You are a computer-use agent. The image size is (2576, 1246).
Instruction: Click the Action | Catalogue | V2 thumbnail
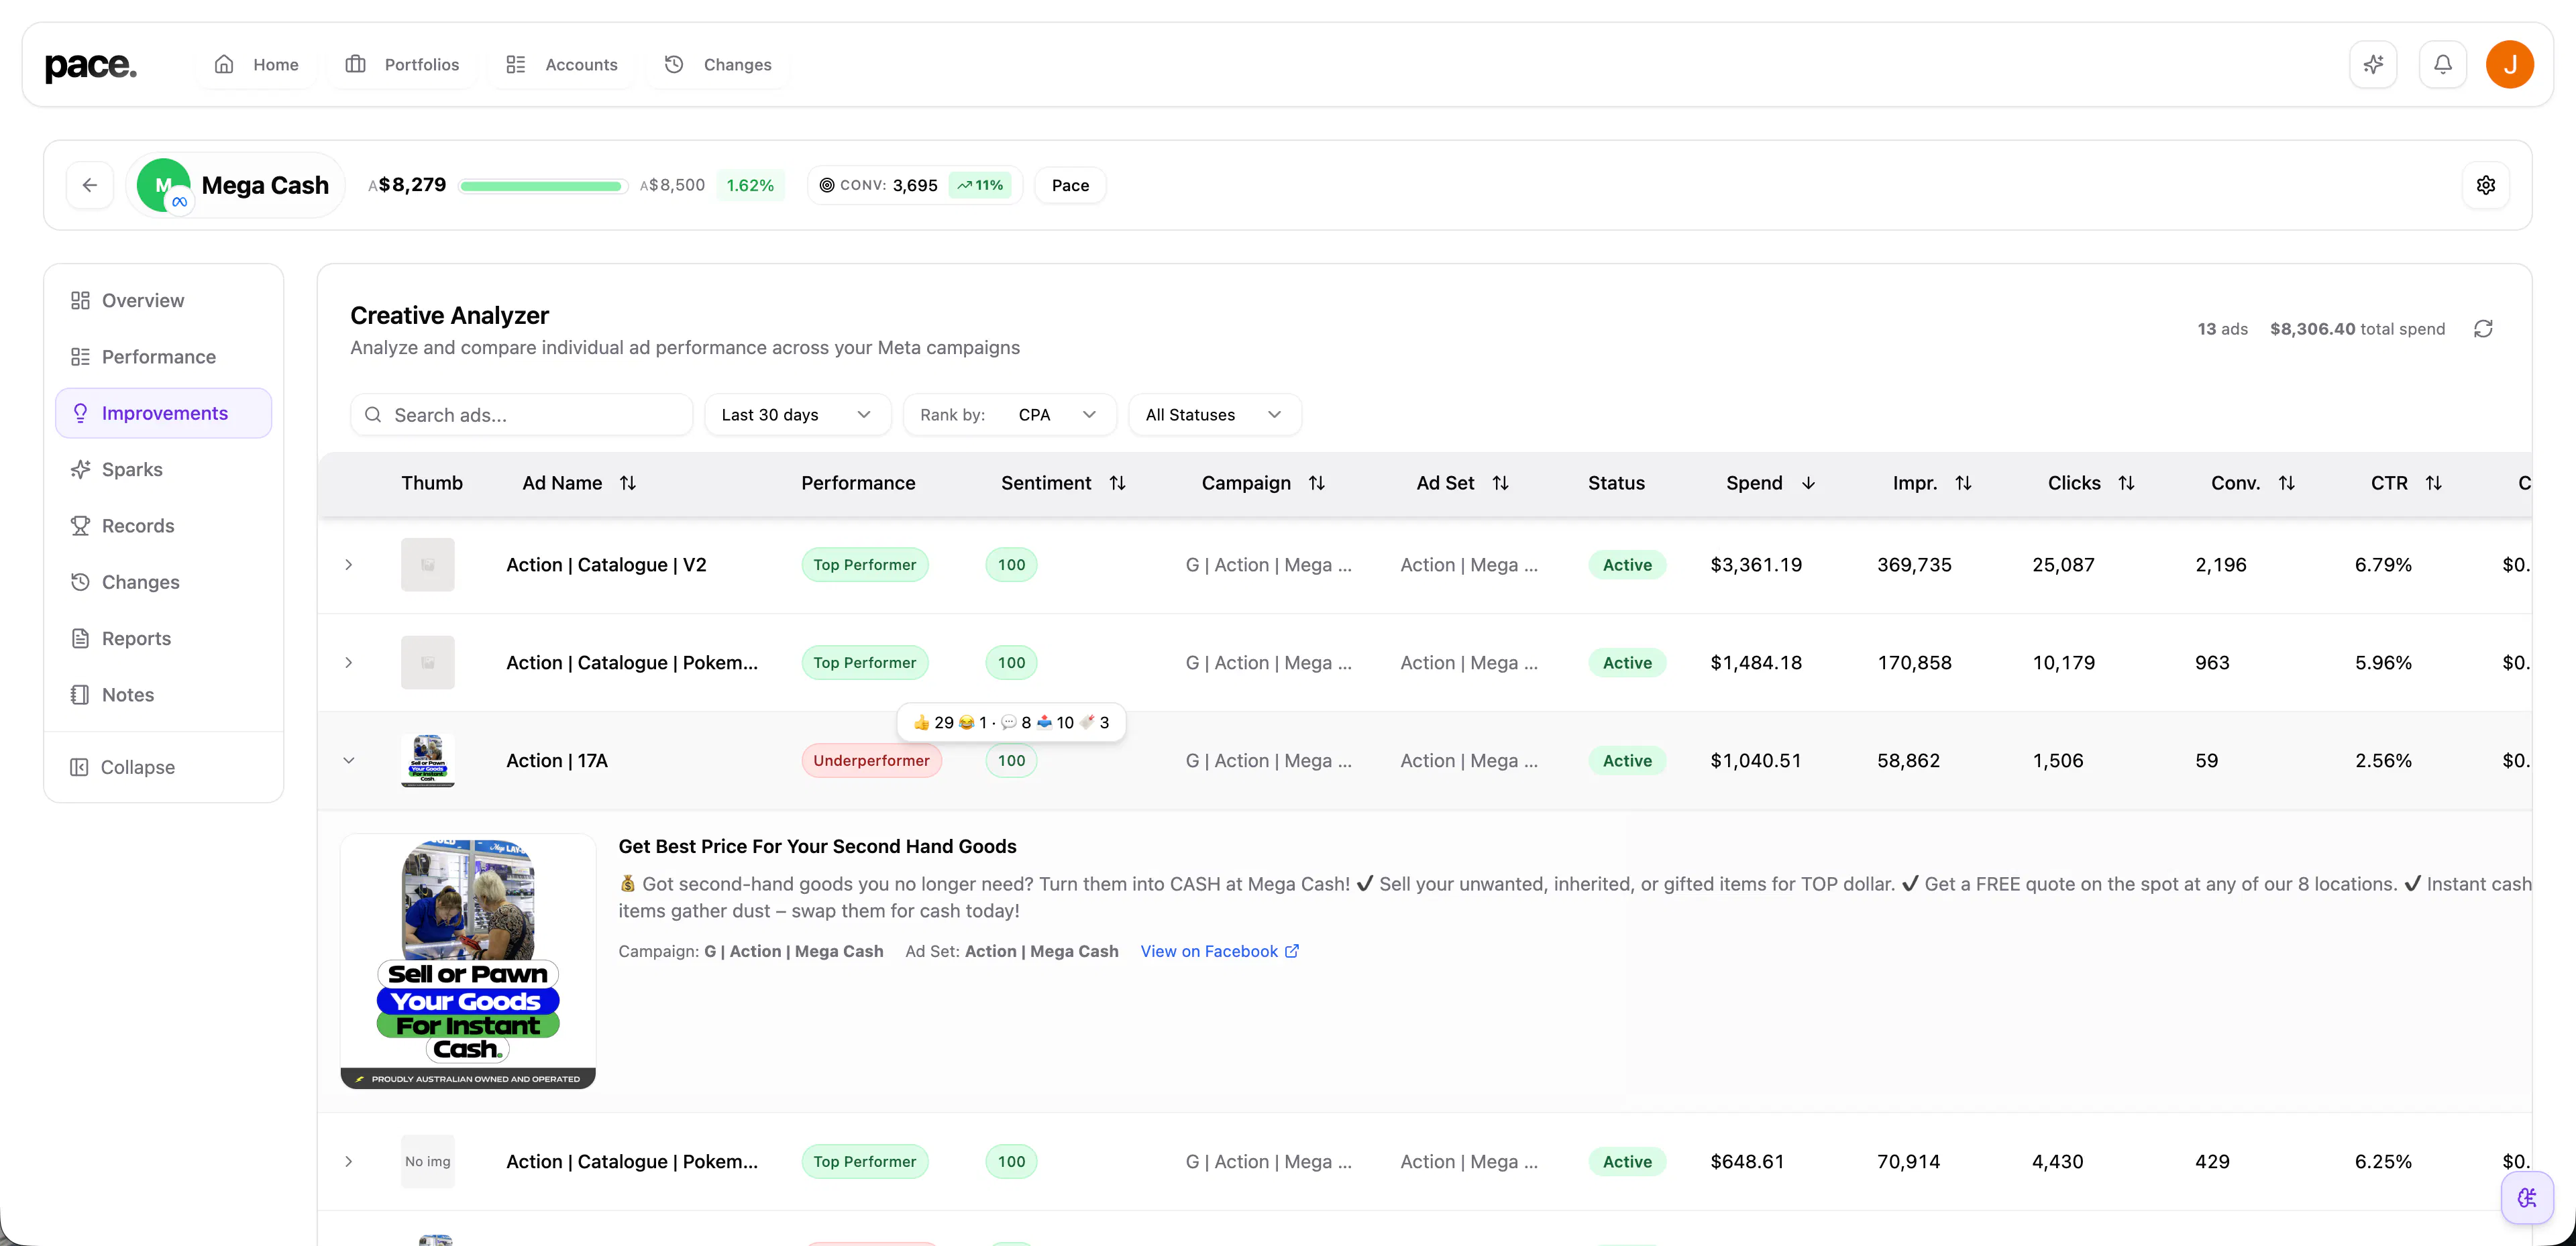click(x=428, y=565)
